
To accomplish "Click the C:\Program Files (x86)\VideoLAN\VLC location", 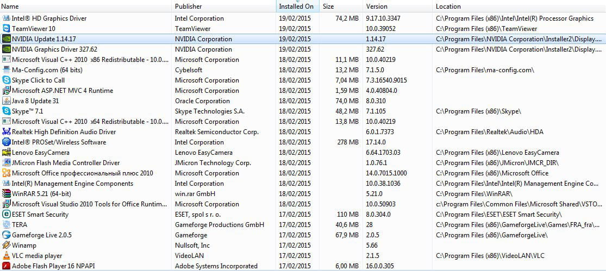I will point(490,256).
